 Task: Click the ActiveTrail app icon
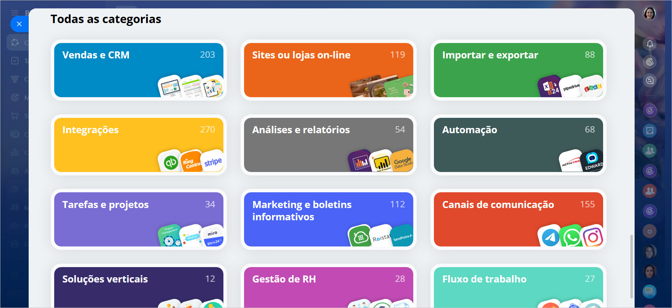pyautogui.click(x=571, y=162)
